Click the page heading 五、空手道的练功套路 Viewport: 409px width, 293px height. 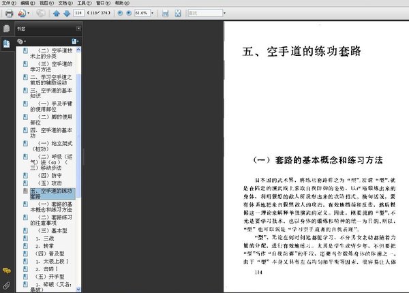click(302, 51)
